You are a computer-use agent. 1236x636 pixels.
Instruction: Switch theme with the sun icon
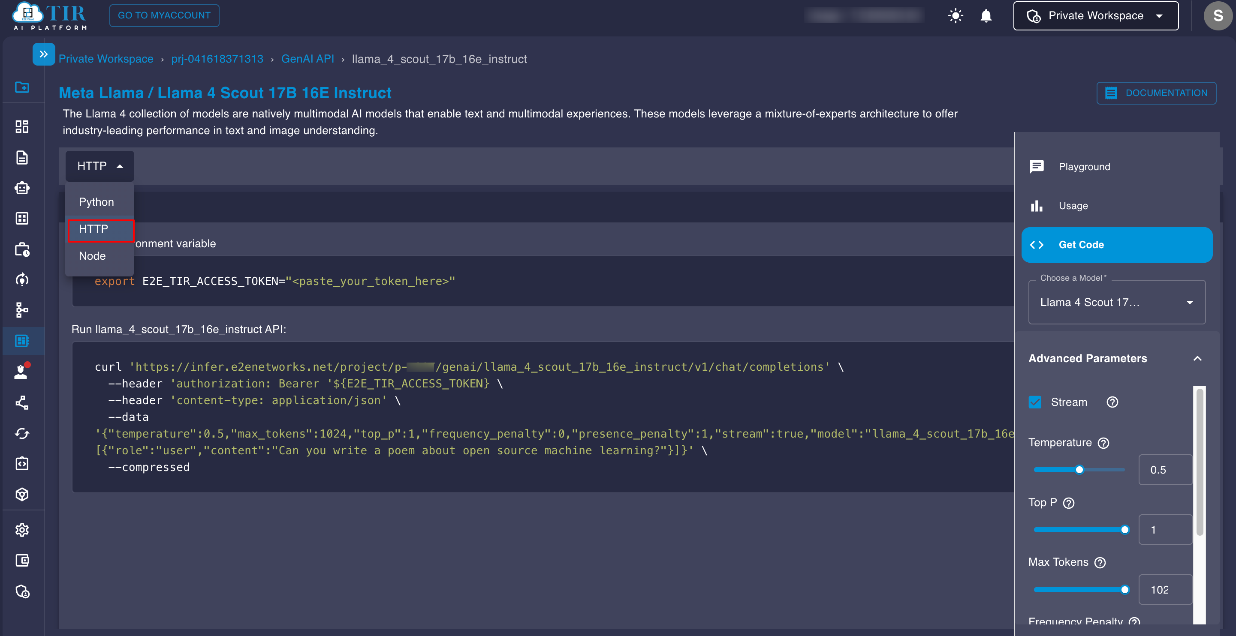click(956, 16)
